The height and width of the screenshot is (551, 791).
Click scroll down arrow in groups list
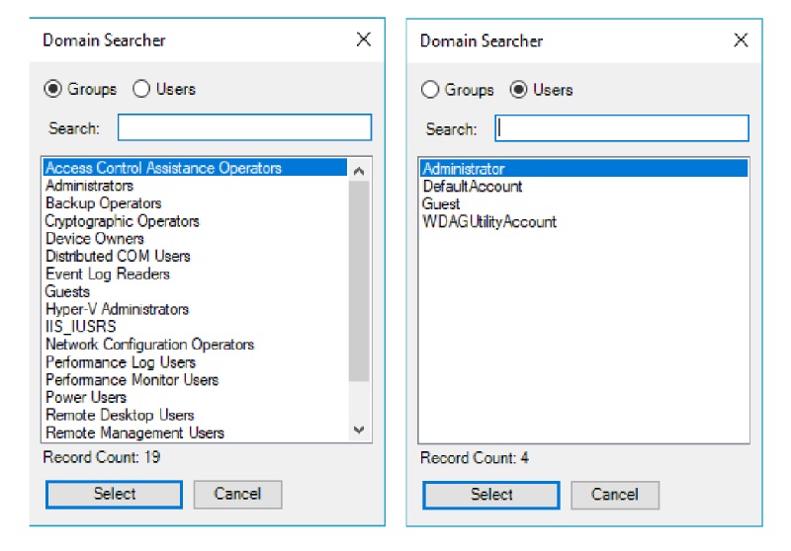click(359, 430)
